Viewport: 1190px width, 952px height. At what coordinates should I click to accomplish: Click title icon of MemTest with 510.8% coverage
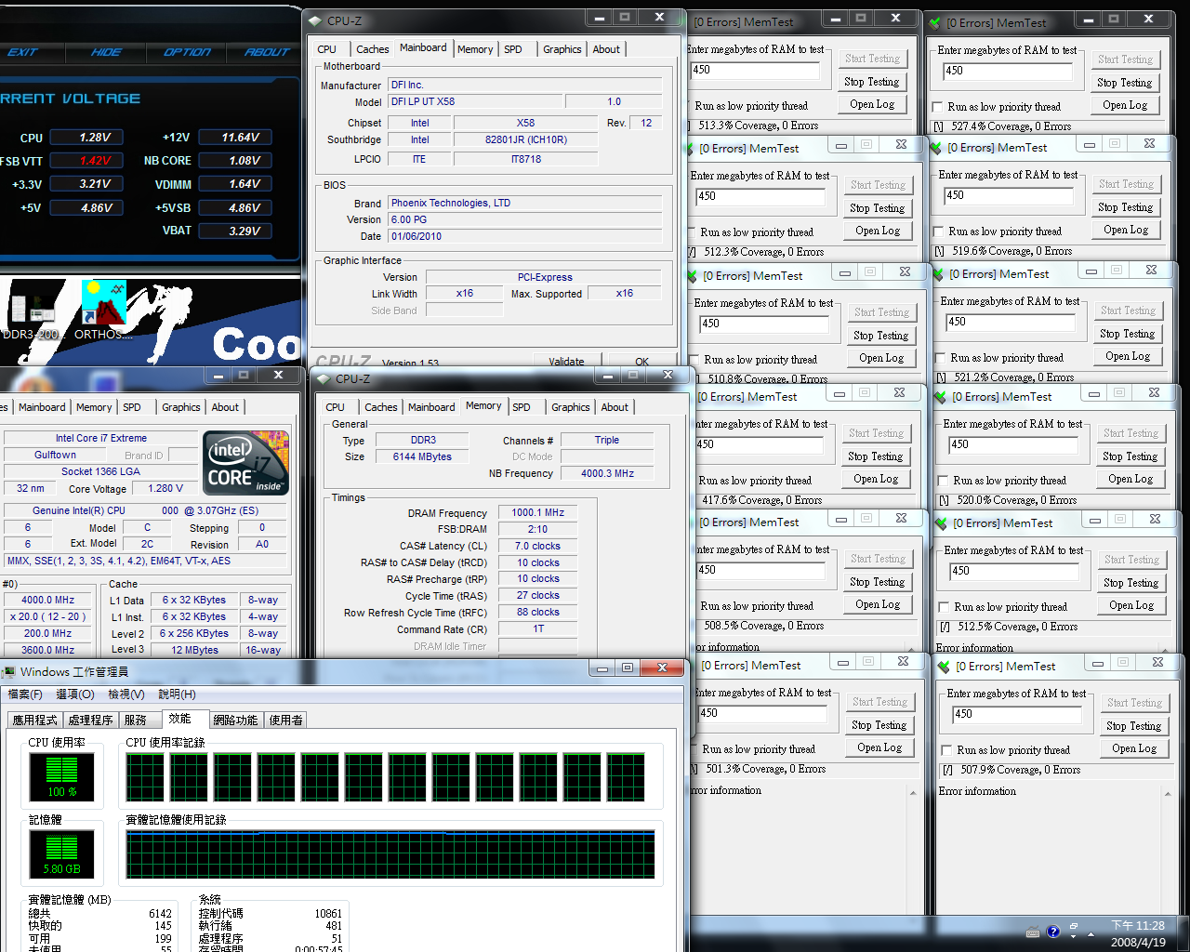[694, 275]
